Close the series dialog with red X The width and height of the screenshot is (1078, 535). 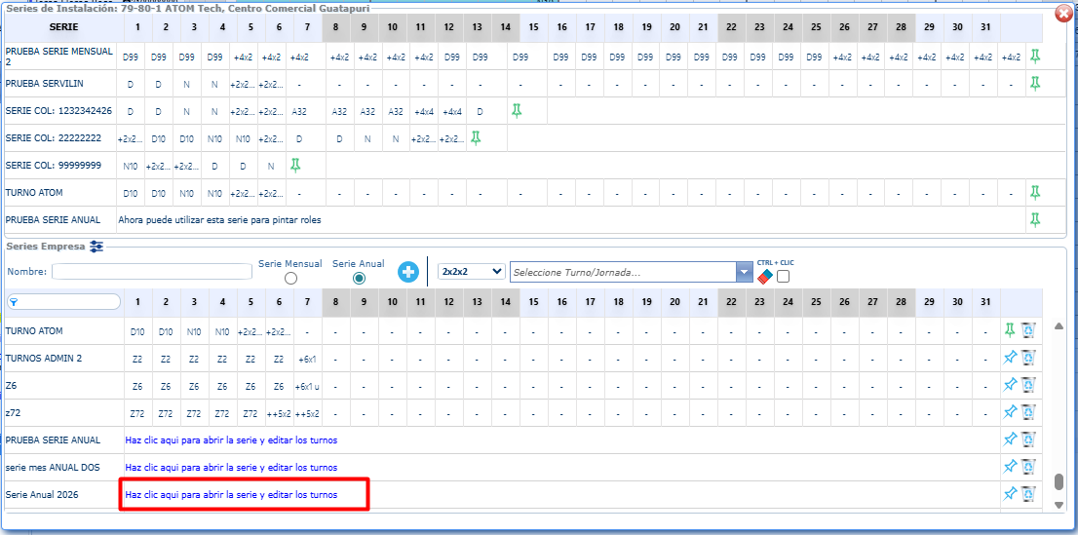click(1063, 14)
